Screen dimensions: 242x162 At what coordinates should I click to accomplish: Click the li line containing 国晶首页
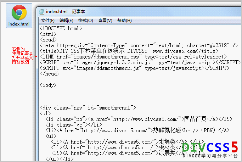pyautogui.click(x=139, y=119)
